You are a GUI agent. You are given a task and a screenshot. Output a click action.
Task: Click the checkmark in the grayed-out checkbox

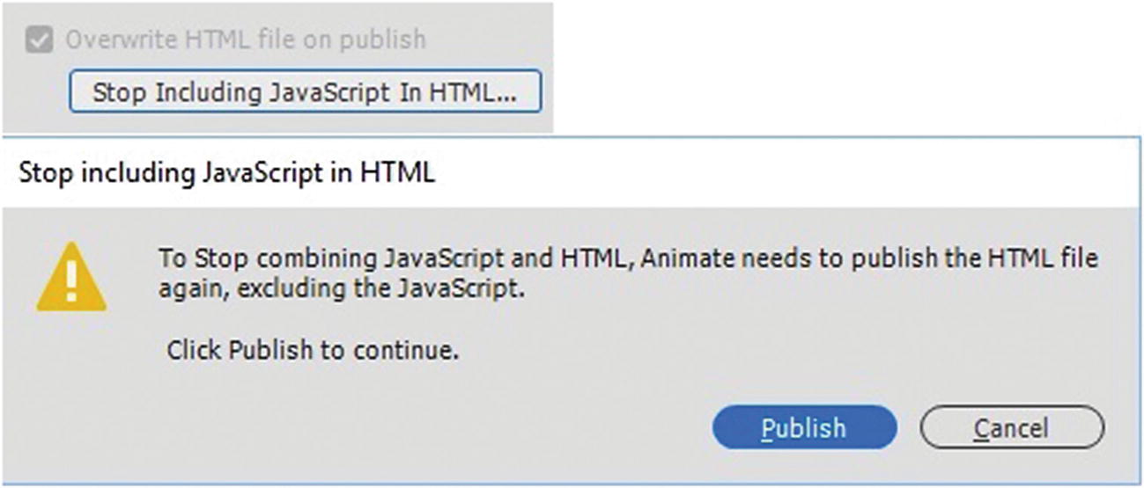39,40
